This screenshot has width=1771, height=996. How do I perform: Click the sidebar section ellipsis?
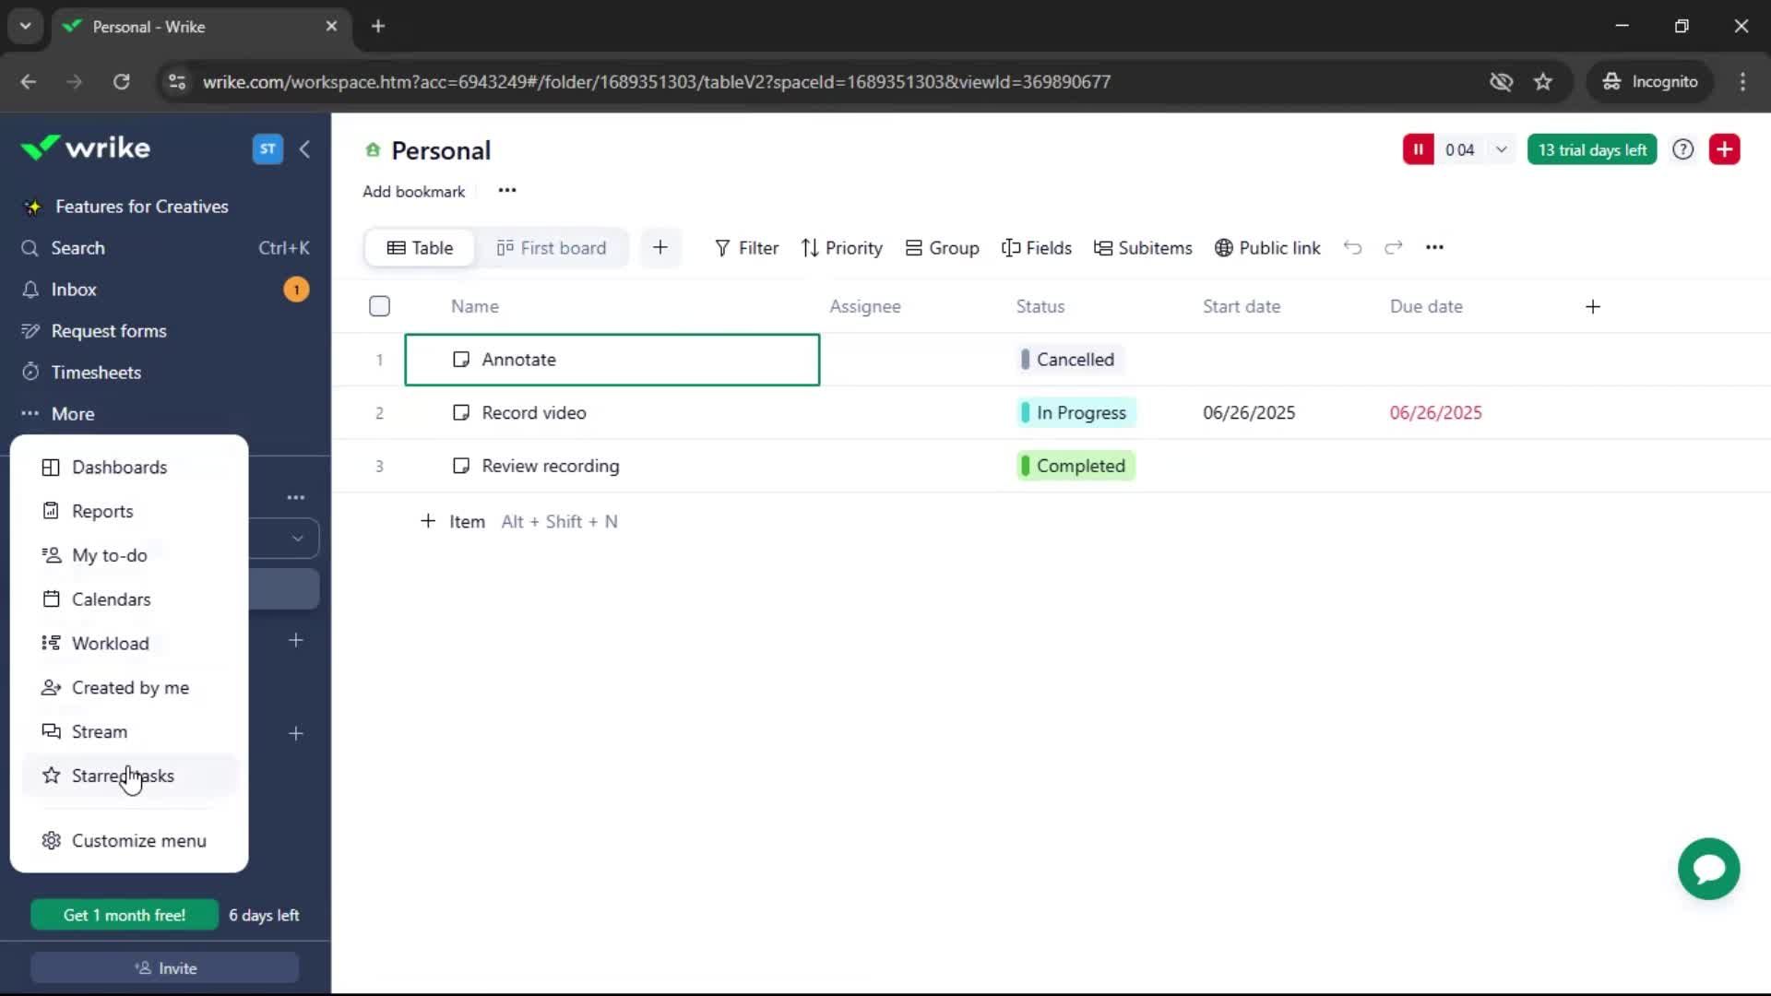(x=295, y=497)
